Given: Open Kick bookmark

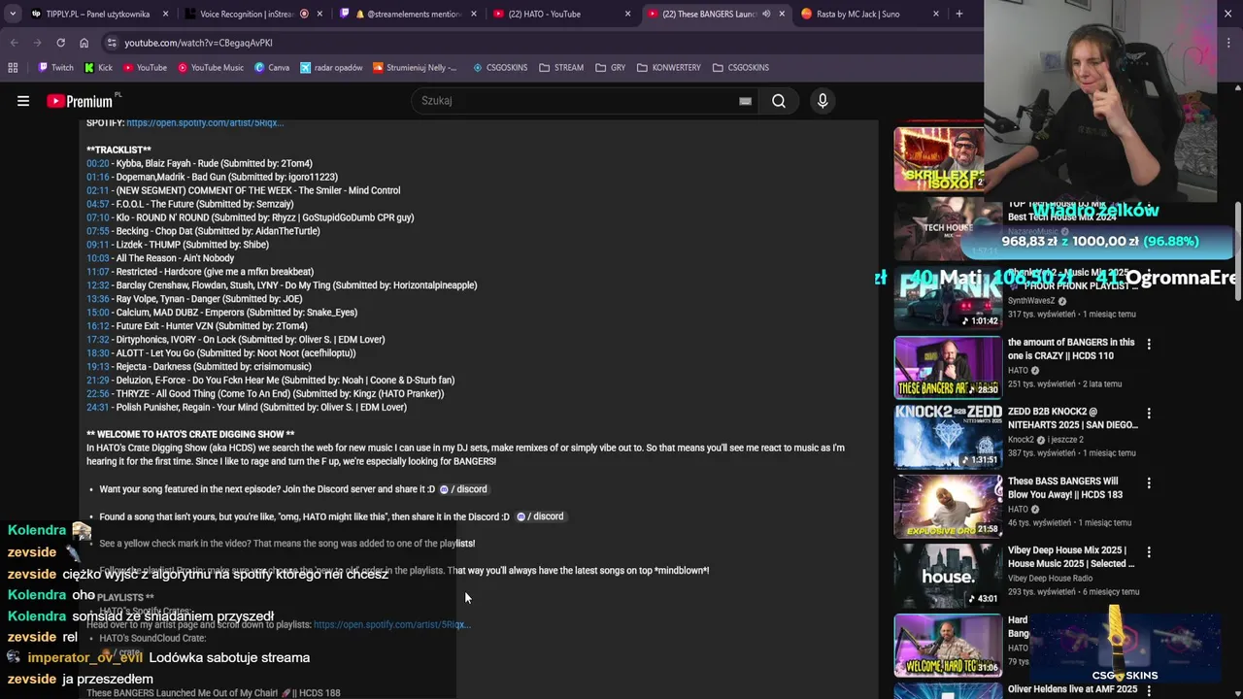Looking at the screenshot, I should tap(98, 68).
